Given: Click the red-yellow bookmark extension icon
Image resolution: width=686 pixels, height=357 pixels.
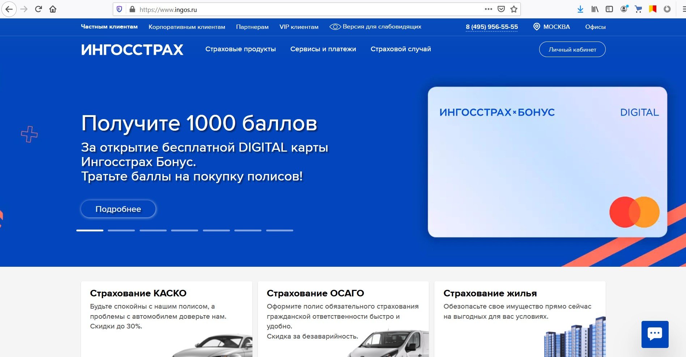Looking at the screenshot, I should 653,9.
